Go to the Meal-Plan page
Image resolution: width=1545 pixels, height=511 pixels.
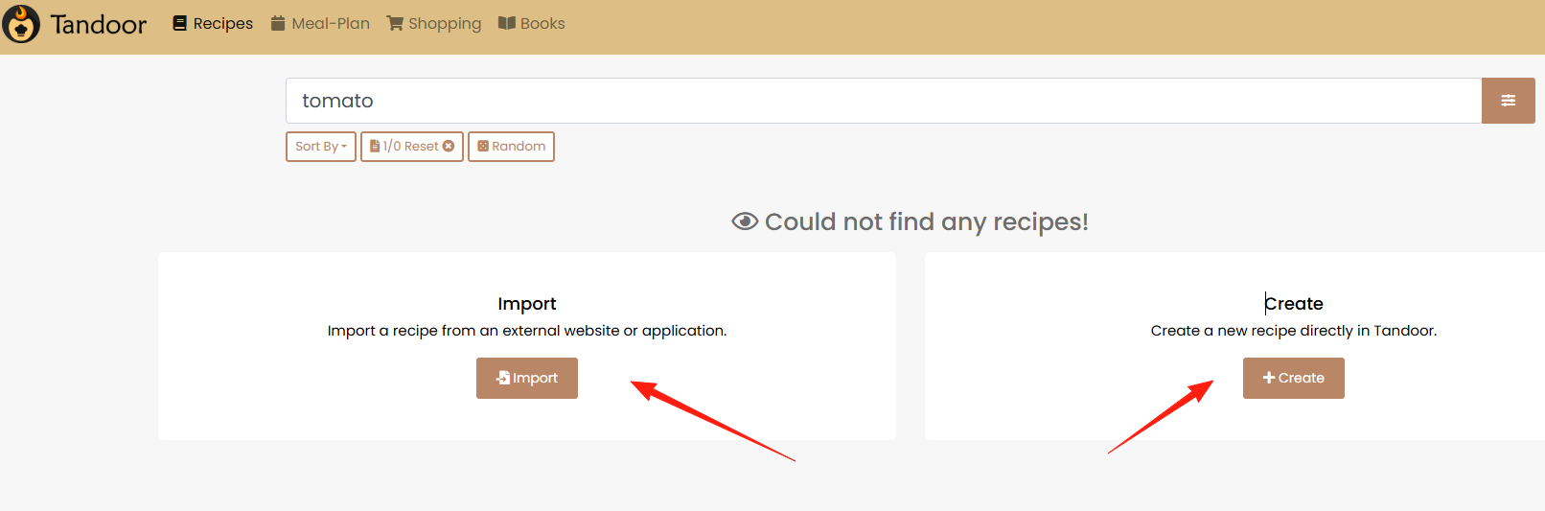(320, 23)
